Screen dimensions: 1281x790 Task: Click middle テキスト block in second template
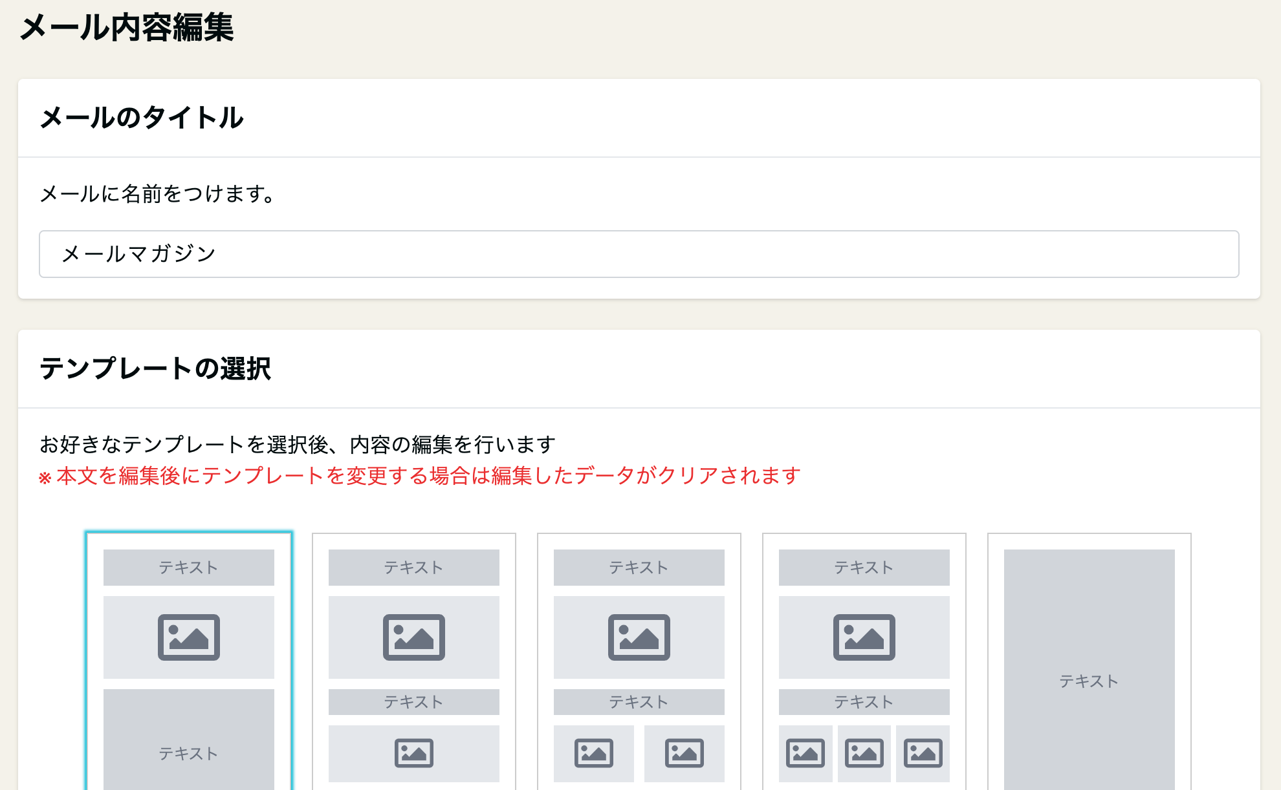(414, 702)
